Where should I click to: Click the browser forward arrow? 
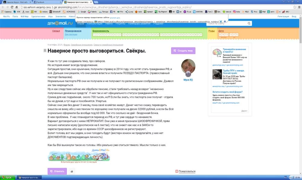pos(7,7)
